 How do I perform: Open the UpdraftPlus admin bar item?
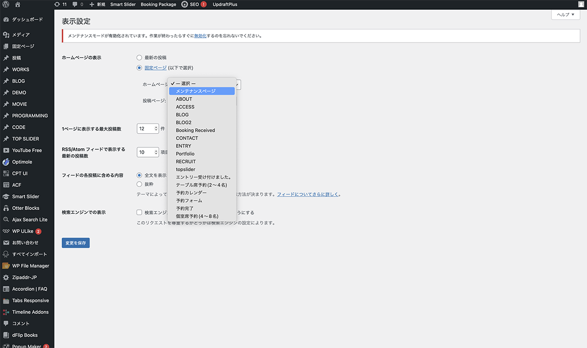point(226,4)
